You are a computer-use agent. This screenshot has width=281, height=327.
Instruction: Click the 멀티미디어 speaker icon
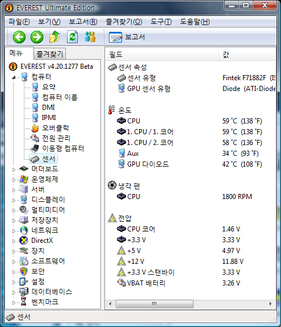(24, 210)
